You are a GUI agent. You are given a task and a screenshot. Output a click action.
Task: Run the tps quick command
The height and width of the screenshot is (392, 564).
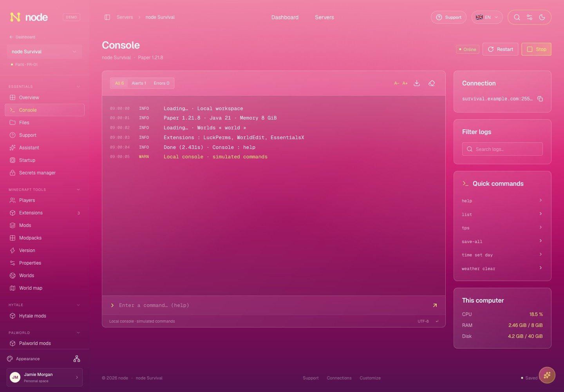[x=502, y=228]
